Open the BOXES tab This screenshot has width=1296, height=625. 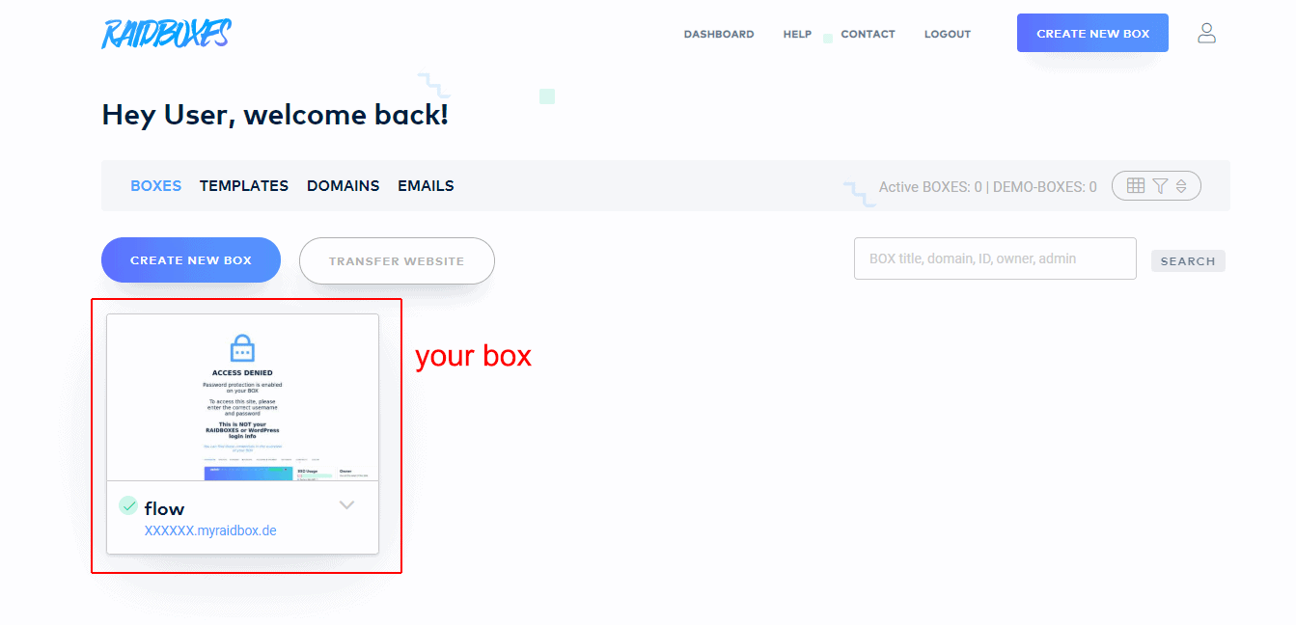155,186
